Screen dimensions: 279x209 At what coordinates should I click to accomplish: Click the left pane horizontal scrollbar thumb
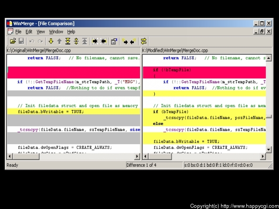(x=26, y=156)
